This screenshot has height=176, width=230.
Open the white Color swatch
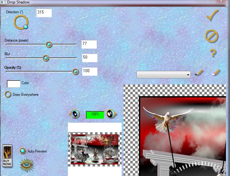click(14, 84)
